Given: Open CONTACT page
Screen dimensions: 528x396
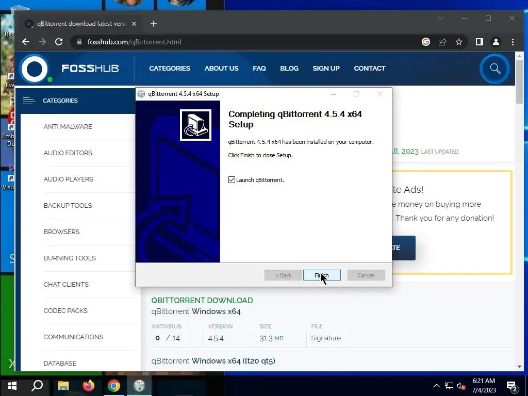Looking at the screenshot, I should pos(370,69).
